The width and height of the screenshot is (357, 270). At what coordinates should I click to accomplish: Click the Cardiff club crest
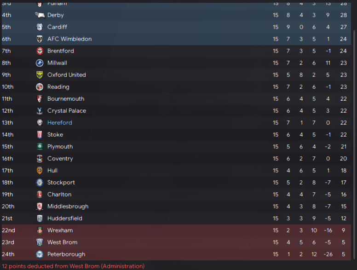click(40, 27)
